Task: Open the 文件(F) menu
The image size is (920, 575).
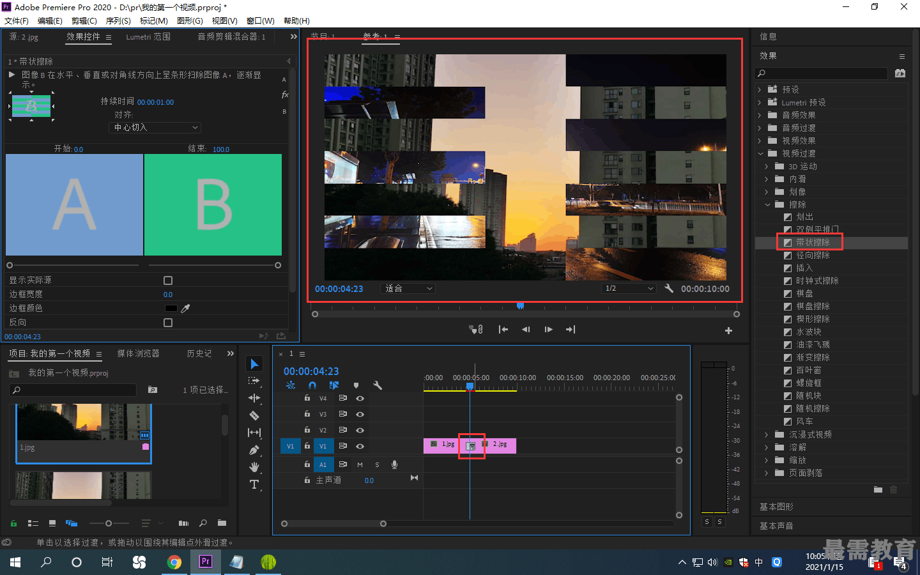Action: point(17,21)
